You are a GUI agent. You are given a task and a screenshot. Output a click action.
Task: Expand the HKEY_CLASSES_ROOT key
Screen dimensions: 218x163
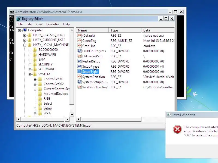[x=25, y=35]
